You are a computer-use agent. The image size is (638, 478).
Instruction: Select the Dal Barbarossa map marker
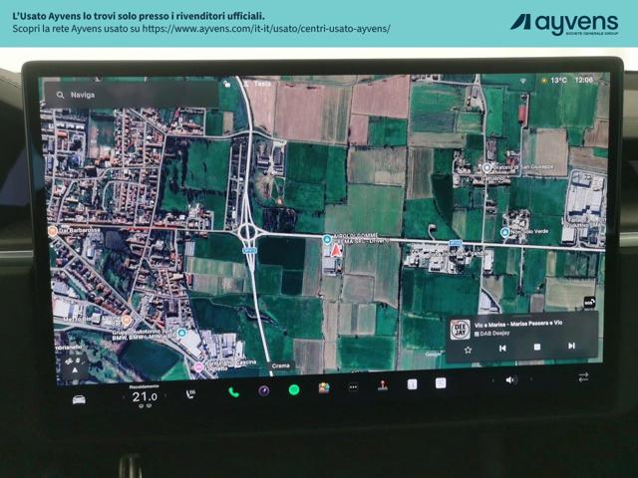53,230
